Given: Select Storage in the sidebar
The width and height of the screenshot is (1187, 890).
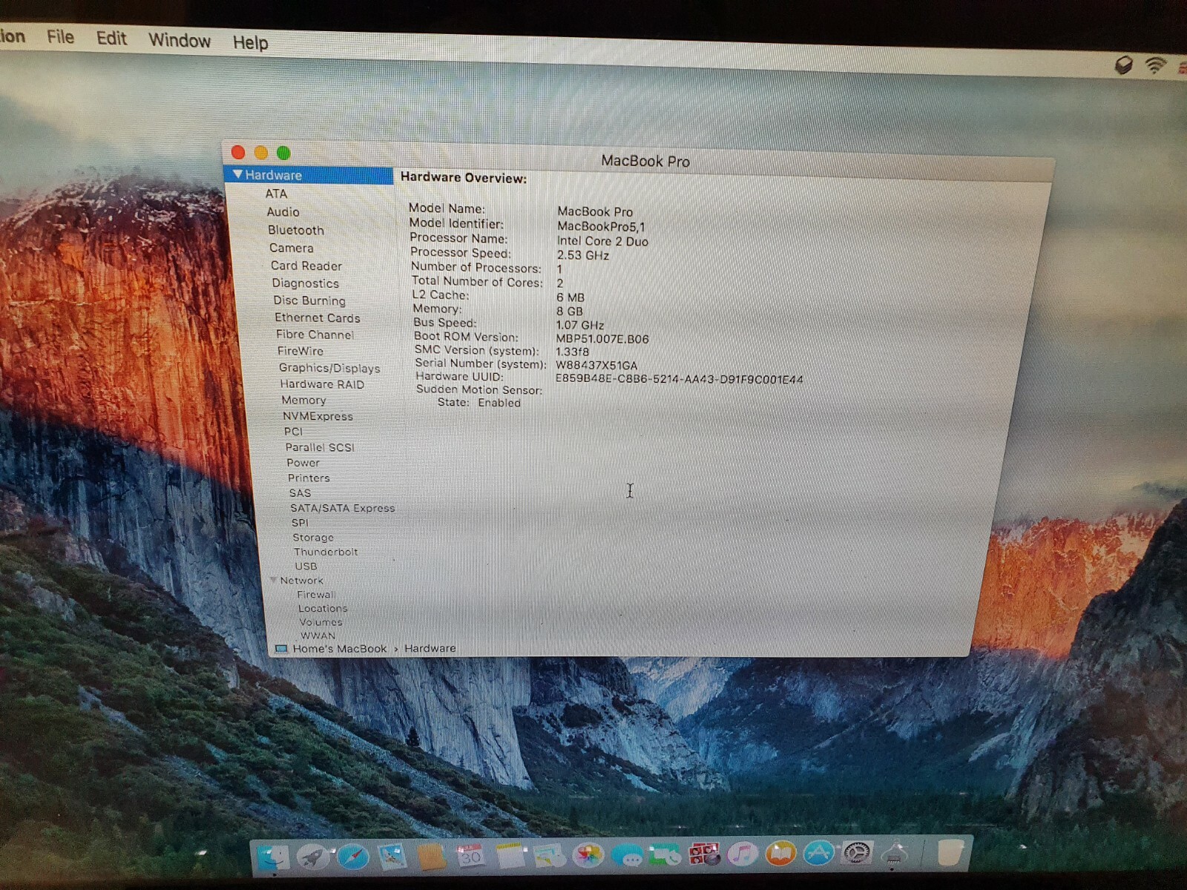Looking at the screenshot, I should click(x=313, y=538).
